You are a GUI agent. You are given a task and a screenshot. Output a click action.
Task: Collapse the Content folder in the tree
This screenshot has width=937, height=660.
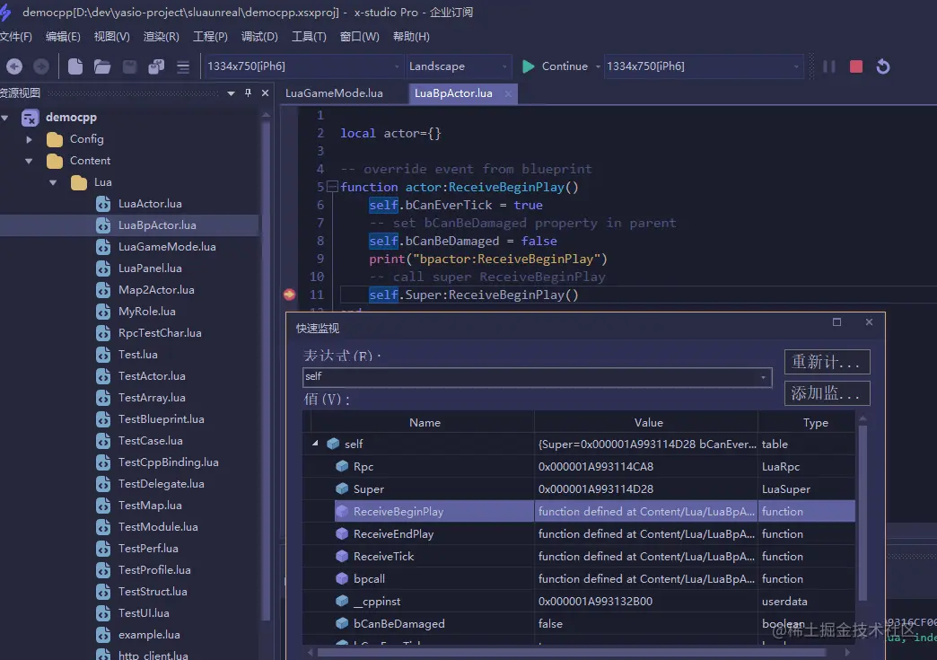tap(30, 161)
